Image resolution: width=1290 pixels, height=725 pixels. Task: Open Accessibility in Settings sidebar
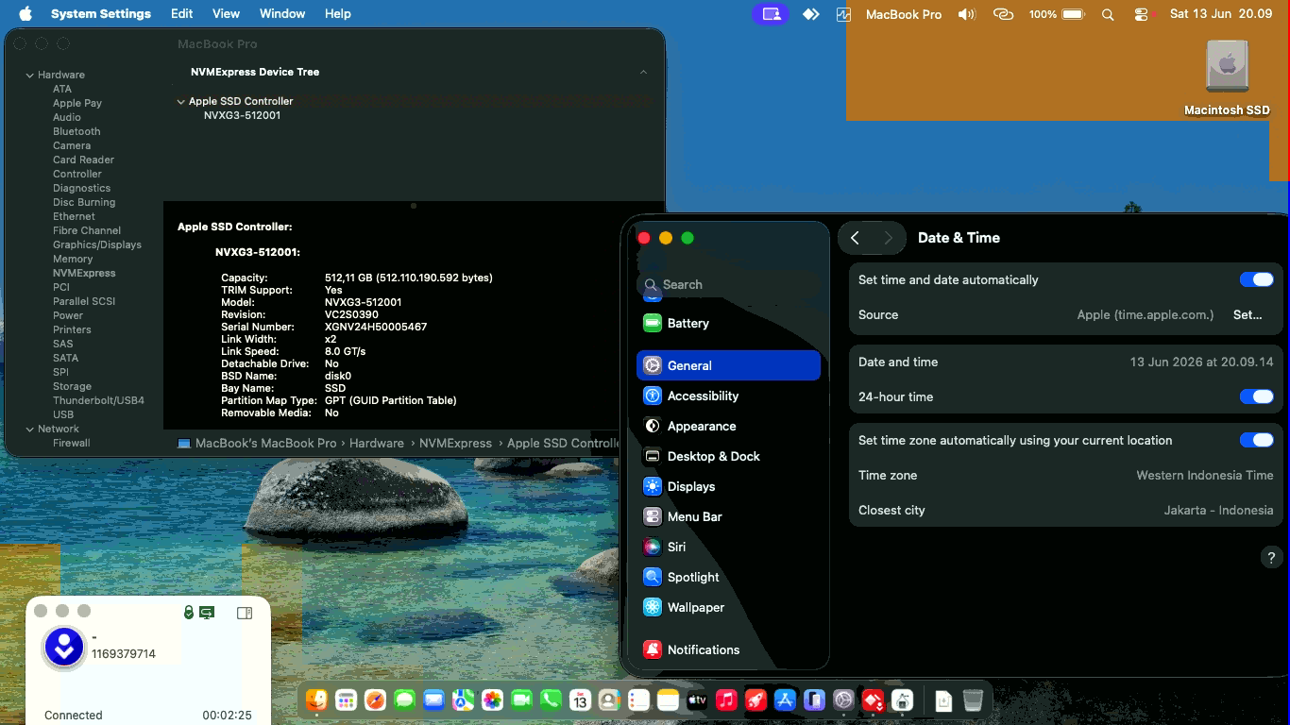coord(728,396)
